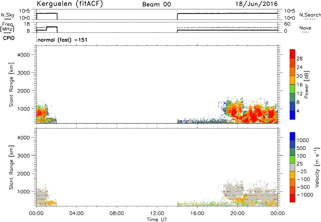Click the "12:00" time tick label

(157, 214)
